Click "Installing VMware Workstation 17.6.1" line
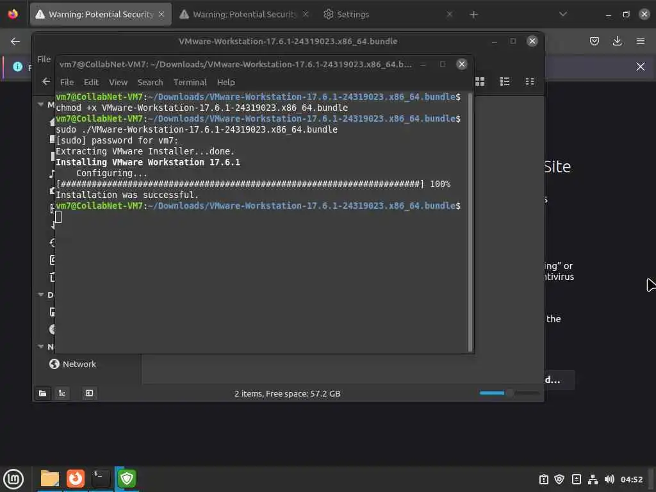Image resolution: width=656 pixels, height=492 pixels. pyautogui.click(x=148, y=162)
